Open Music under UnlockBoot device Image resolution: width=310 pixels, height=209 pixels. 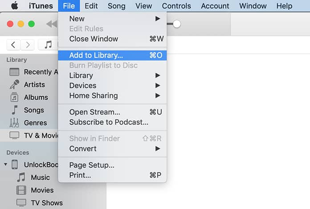pos(41,177)
